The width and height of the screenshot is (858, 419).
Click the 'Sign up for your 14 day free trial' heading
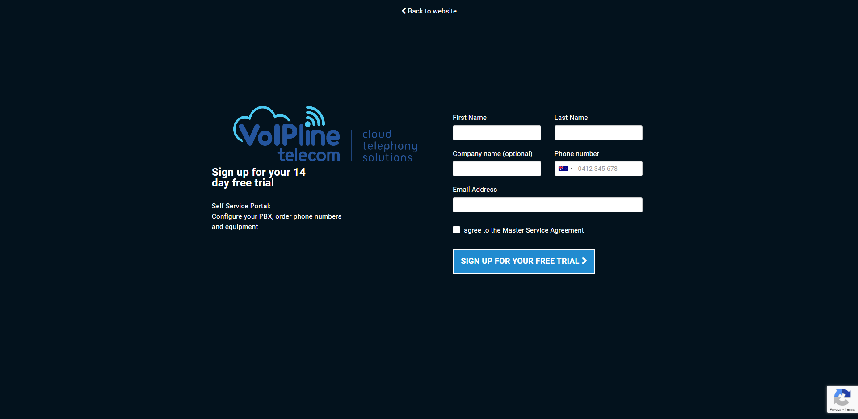(258, 178)
